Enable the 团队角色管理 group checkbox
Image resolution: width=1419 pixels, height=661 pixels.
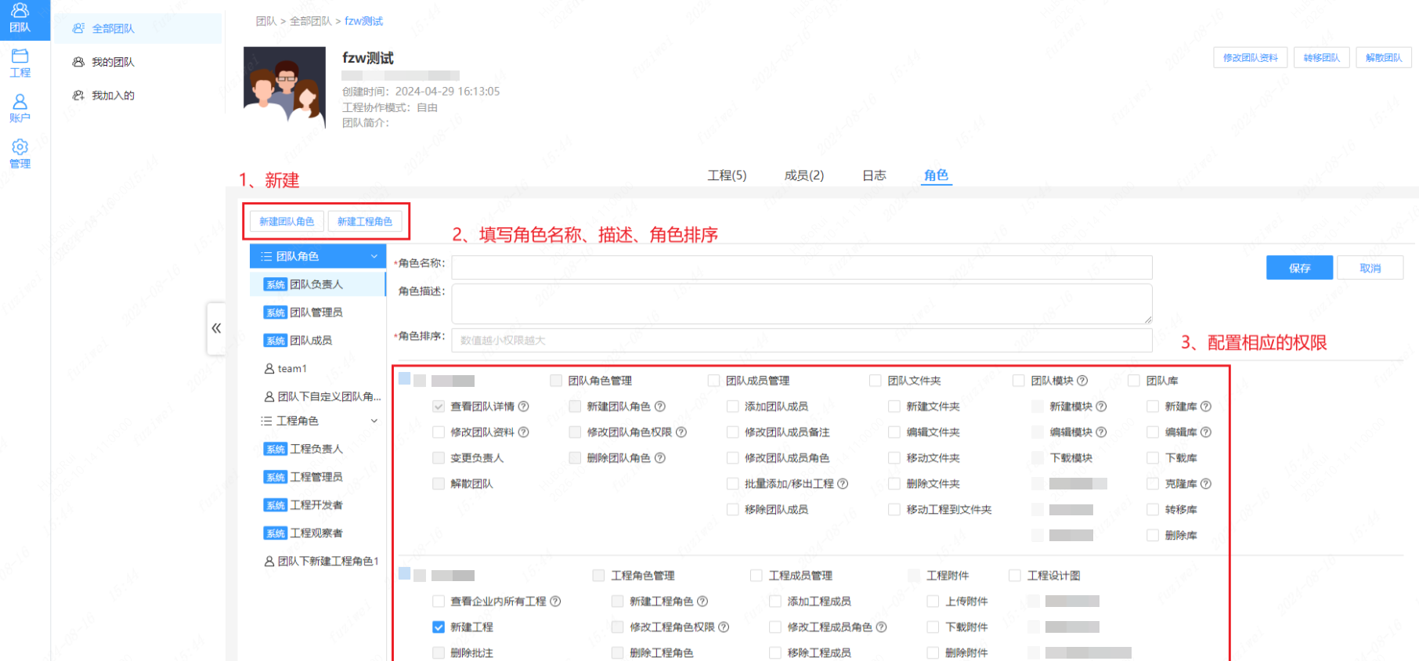click(x=556, y=381)
